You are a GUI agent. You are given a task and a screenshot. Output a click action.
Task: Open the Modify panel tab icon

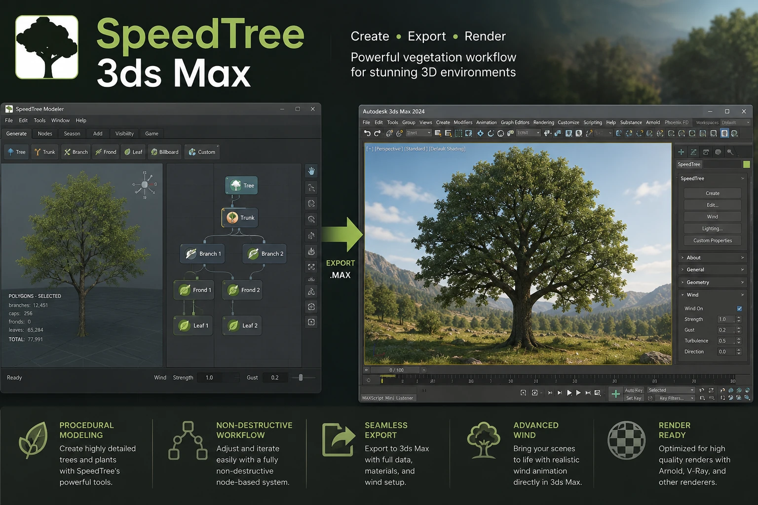tap(693, 152)
